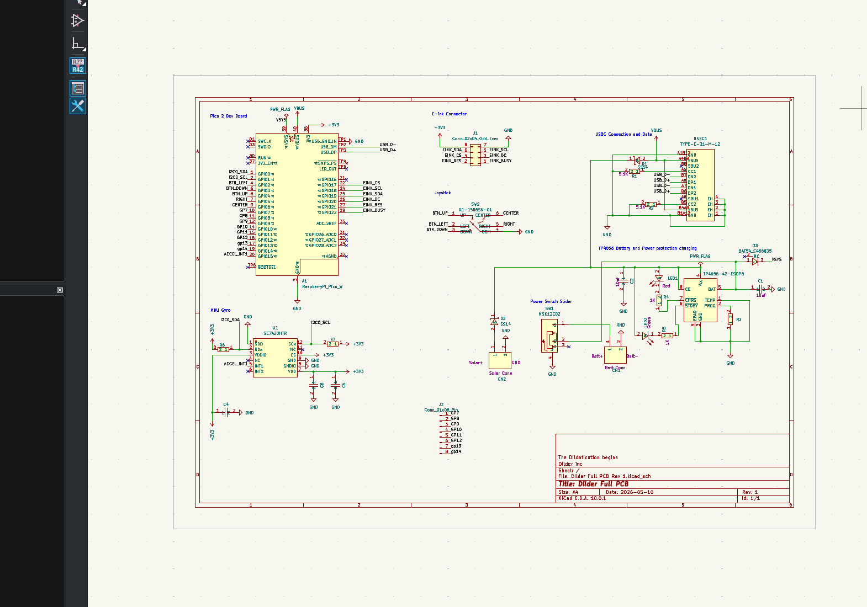Click the LED_OUT pin name
The height and width of the screenshot is (607, 867).
click(327, 169)
